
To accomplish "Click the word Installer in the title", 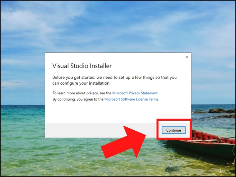I will pyautogui.click(x=101, y=66).
